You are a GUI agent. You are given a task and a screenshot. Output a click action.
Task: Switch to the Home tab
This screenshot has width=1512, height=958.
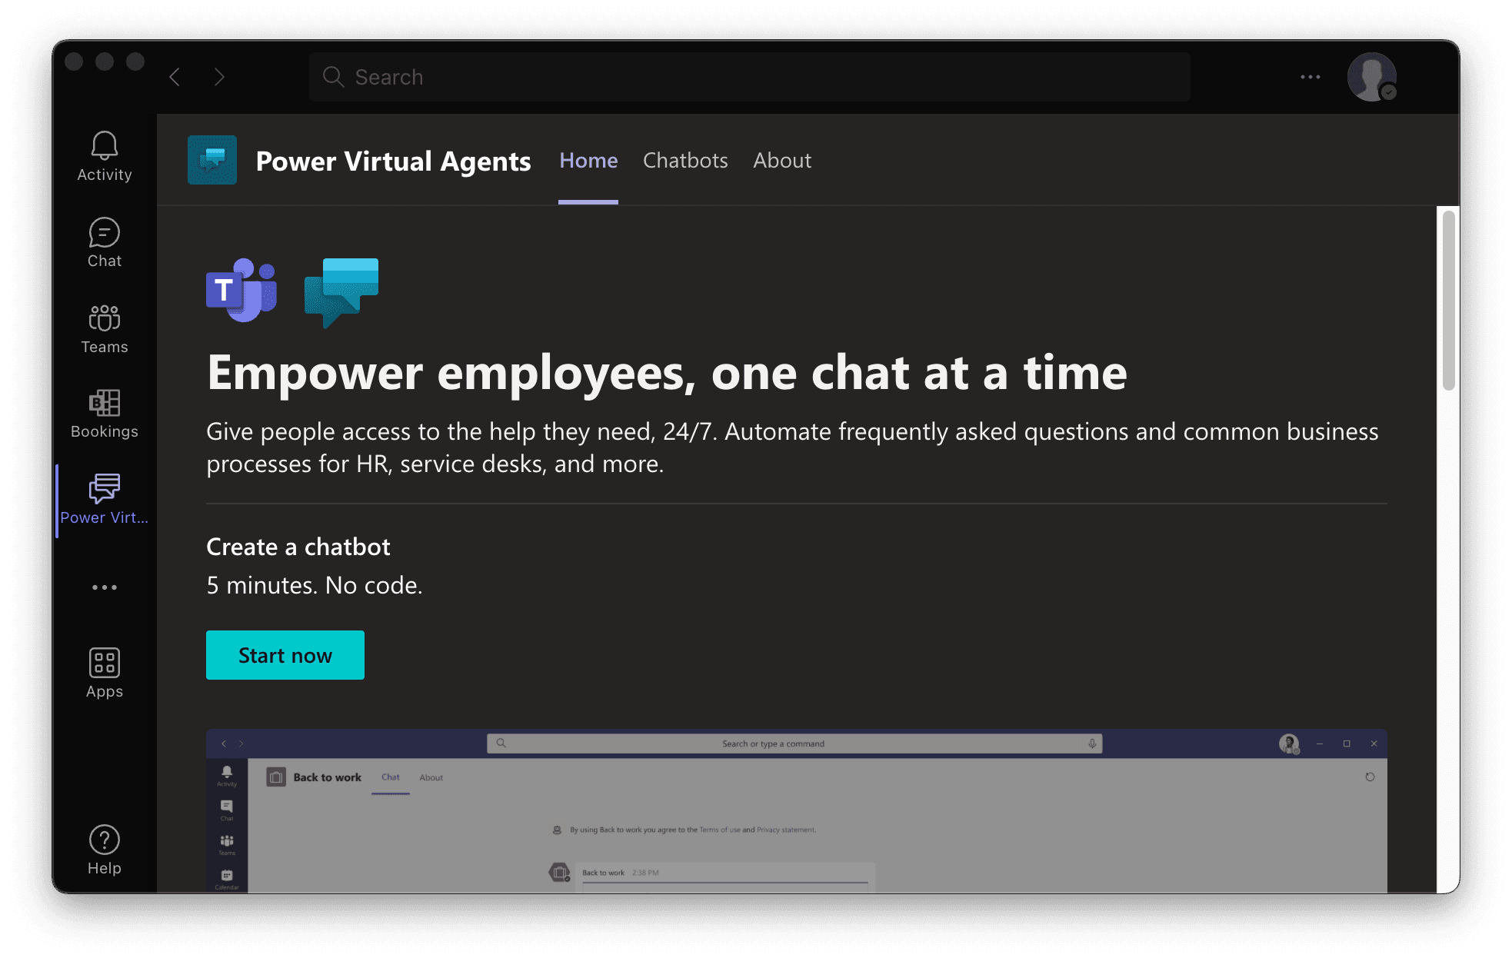588,160
